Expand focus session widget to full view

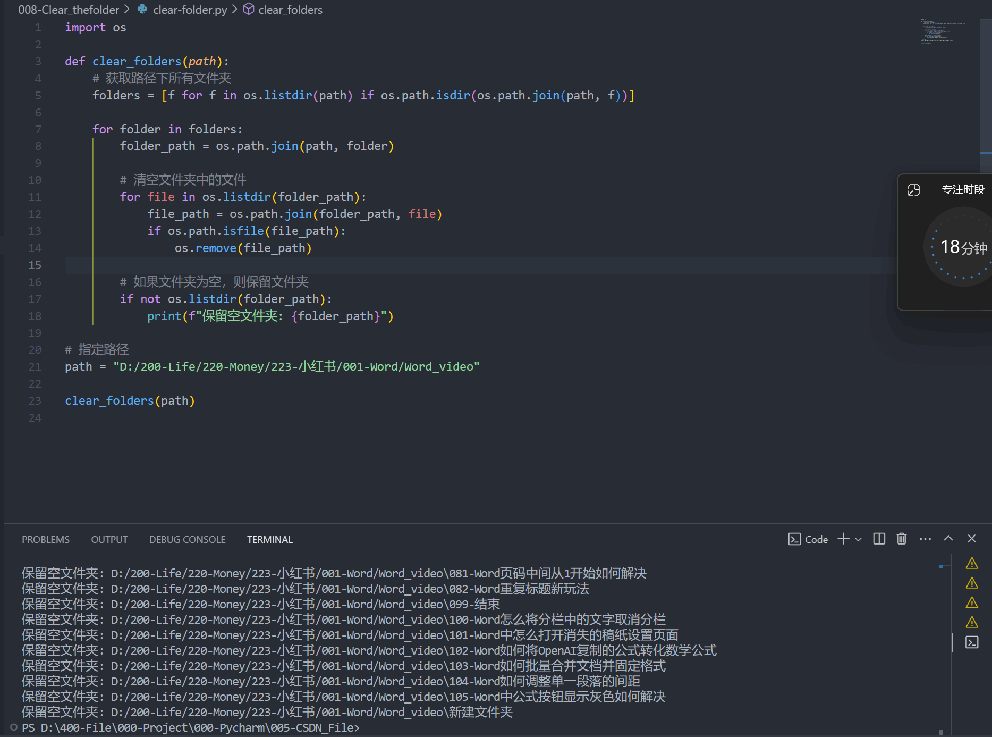point(913,190)
